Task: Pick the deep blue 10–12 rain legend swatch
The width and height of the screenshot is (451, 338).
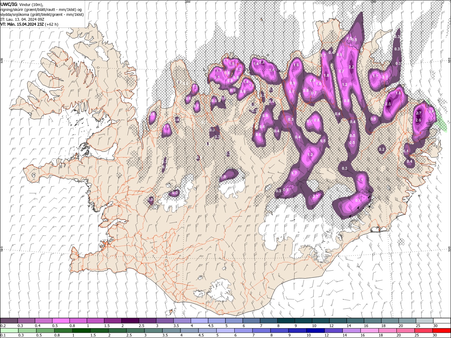Action: pos(315,331)
